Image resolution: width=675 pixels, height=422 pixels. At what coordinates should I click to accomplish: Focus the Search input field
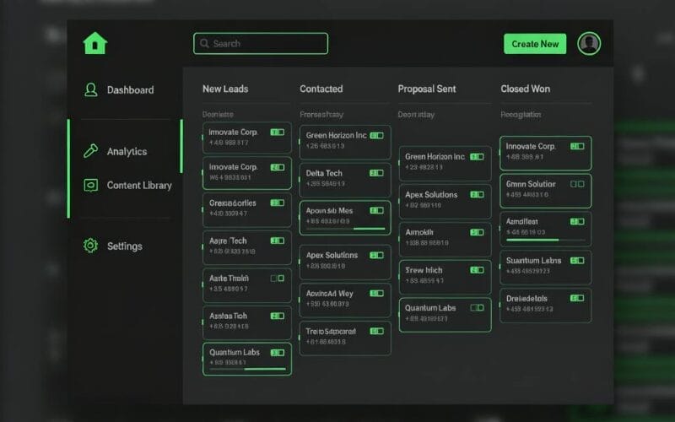pyautogui.click(x=261, y=44)
